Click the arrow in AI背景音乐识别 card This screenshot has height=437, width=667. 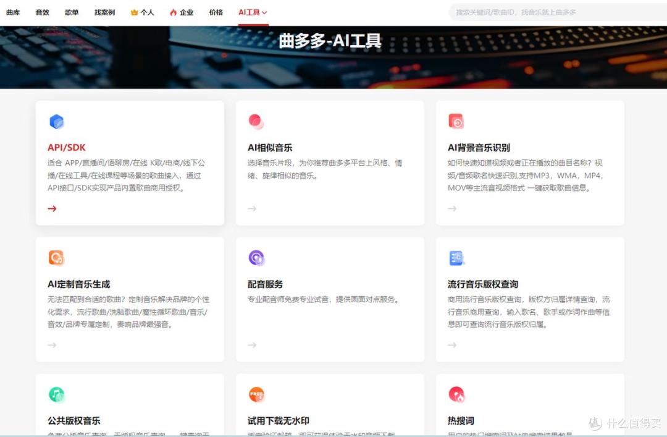point(452,208)
